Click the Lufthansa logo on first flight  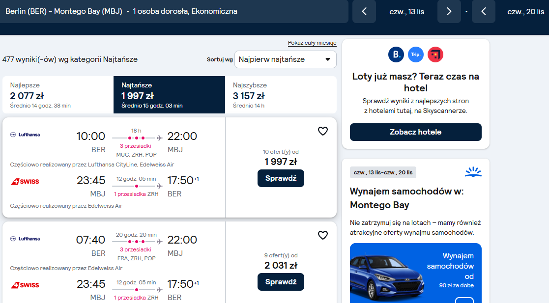(25, 135)
